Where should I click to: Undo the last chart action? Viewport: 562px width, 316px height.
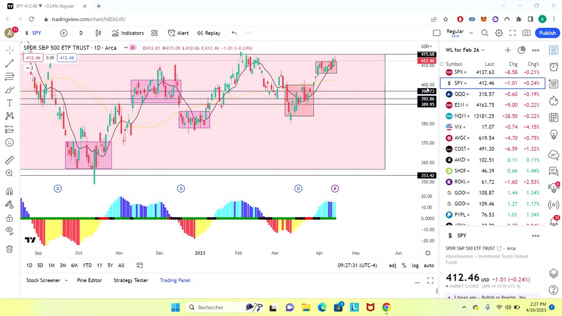234,33
